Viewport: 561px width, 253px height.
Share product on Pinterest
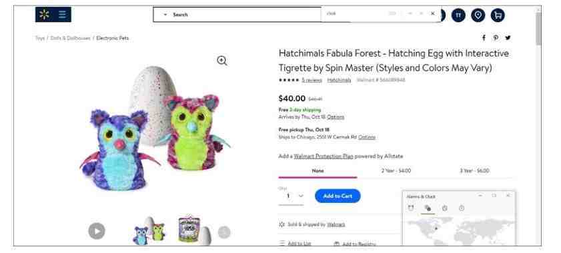click(x=496, y=38)
